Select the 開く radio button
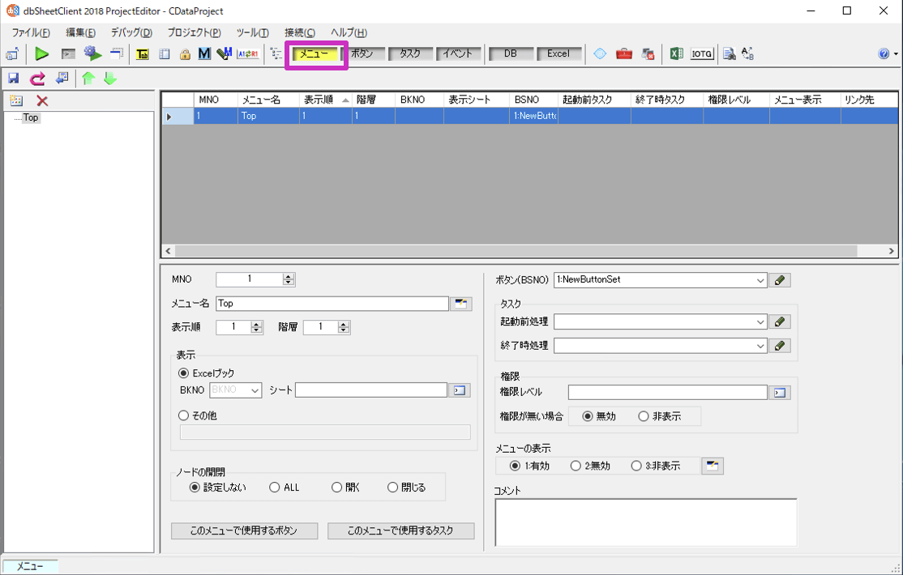Viewport: 903px width, 575px height. pyautogui.click(x=337, y=488)
